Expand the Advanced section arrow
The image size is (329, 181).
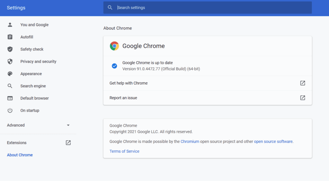68,125
